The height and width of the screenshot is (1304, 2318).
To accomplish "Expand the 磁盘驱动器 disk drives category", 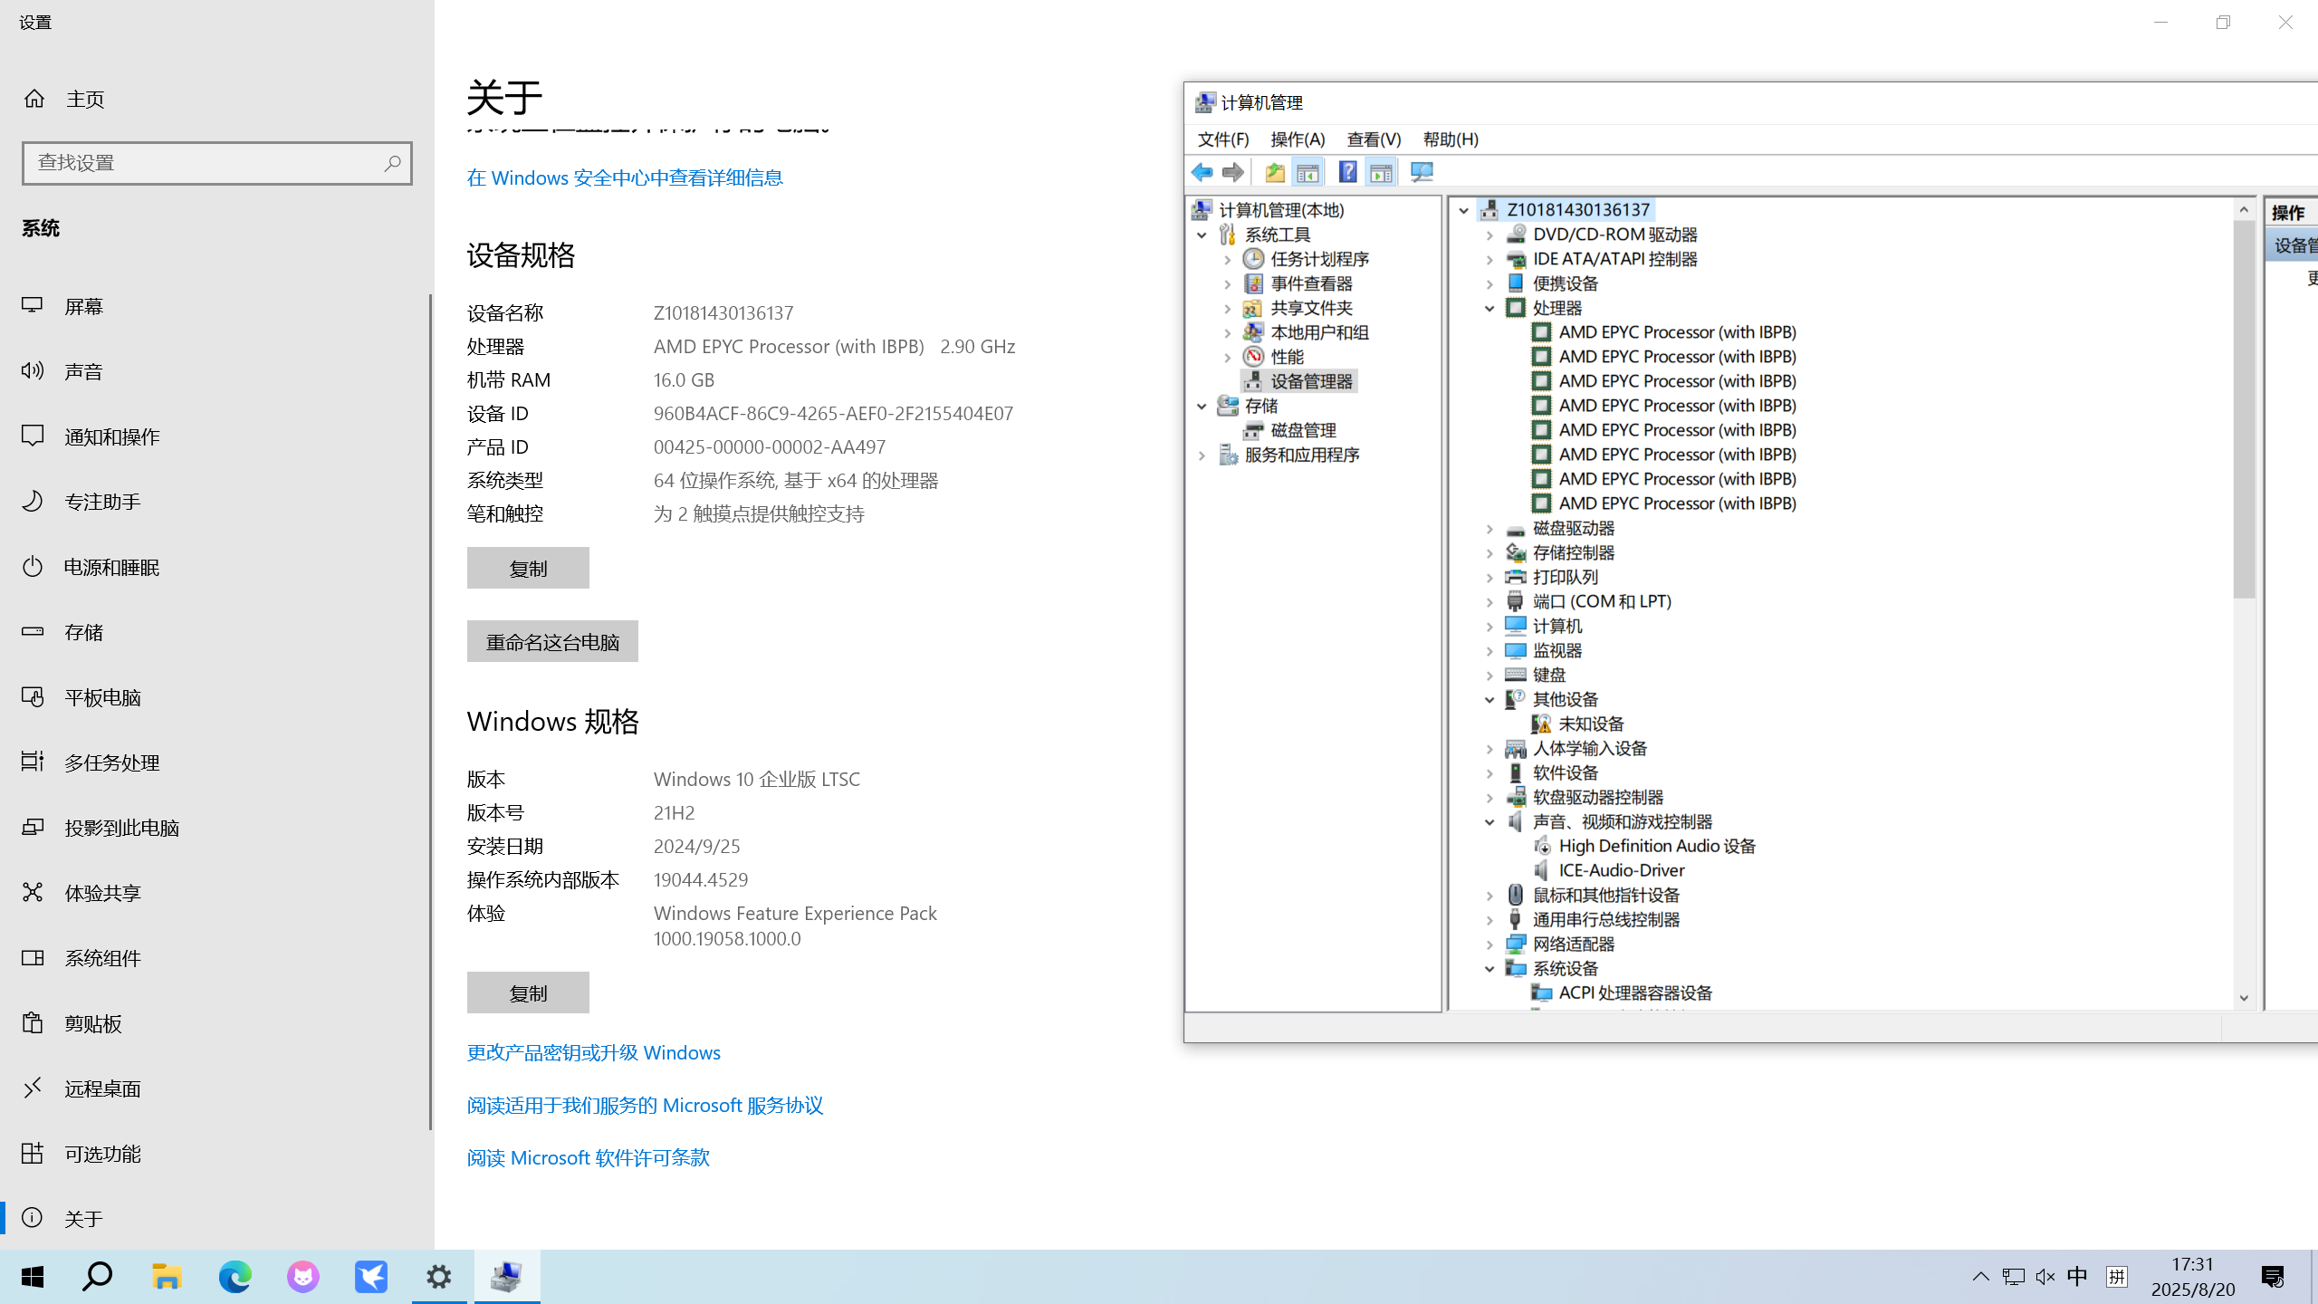I will pyautogui.click(x=1489, y=528).
